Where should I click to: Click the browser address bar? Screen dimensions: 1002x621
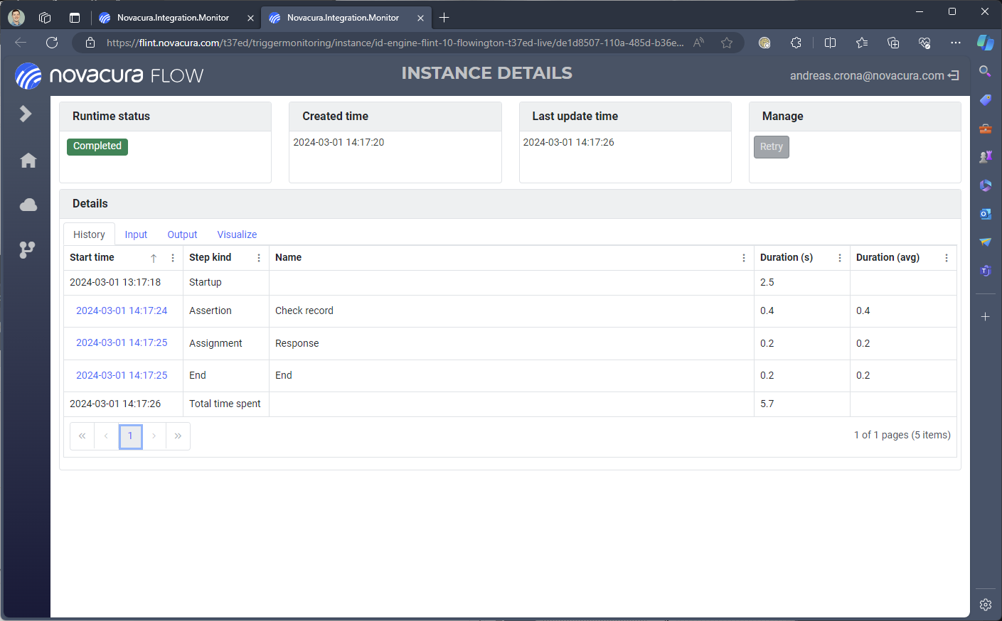pos(395,43)
